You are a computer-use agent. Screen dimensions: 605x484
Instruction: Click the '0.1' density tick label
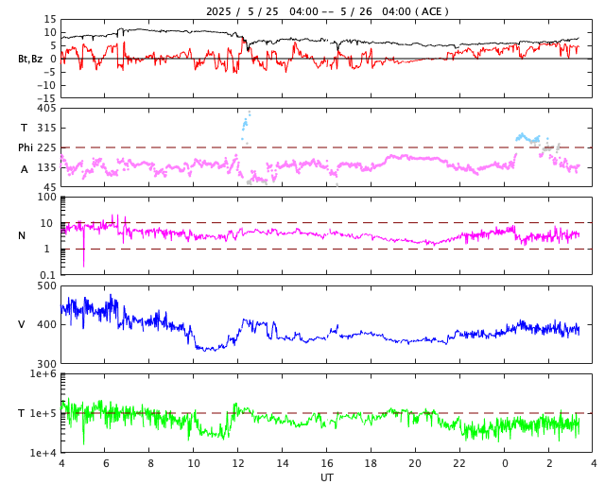coord(48,275)
